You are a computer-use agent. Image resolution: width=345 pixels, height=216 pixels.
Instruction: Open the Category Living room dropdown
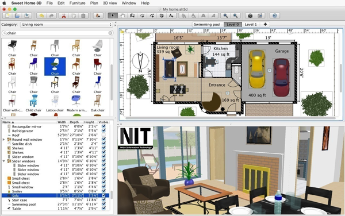pos(67,25)
